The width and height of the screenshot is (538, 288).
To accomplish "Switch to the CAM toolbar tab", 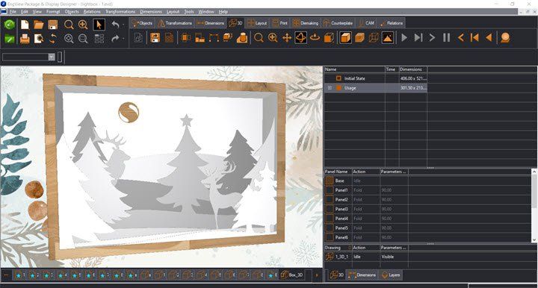I will [x=366, y=23].
